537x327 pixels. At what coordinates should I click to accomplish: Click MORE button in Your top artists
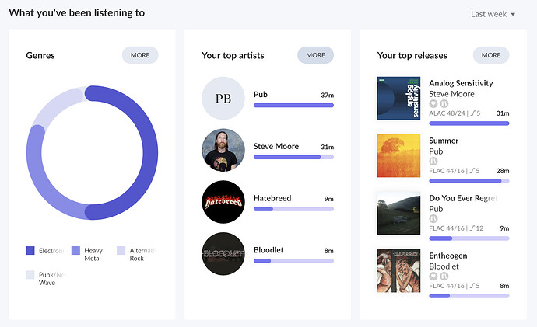click(x=315, y=55)
